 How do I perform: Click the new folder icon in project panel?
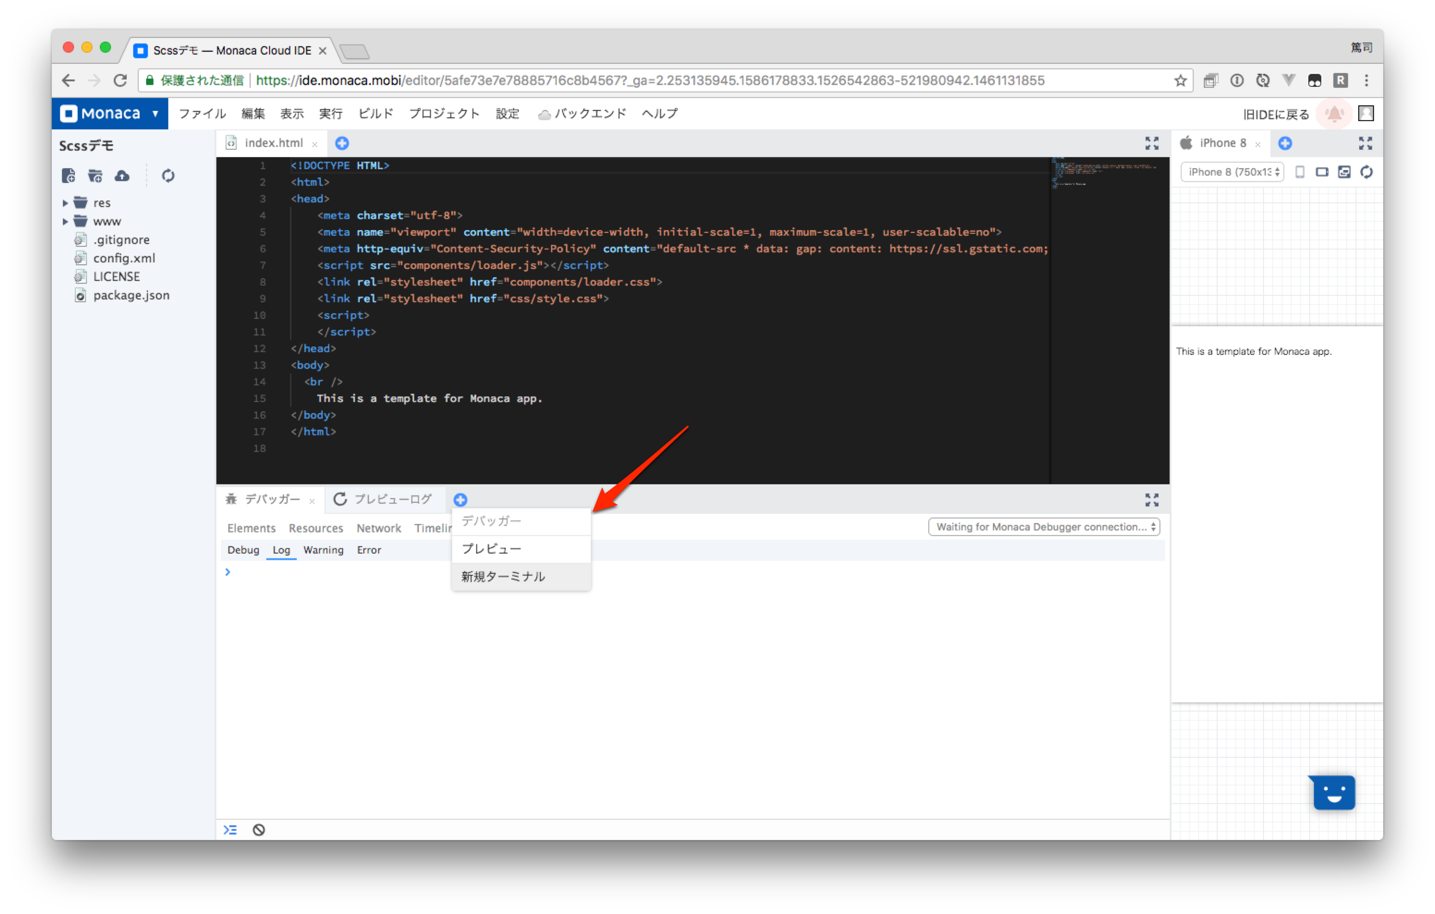(x=95, y=176)
